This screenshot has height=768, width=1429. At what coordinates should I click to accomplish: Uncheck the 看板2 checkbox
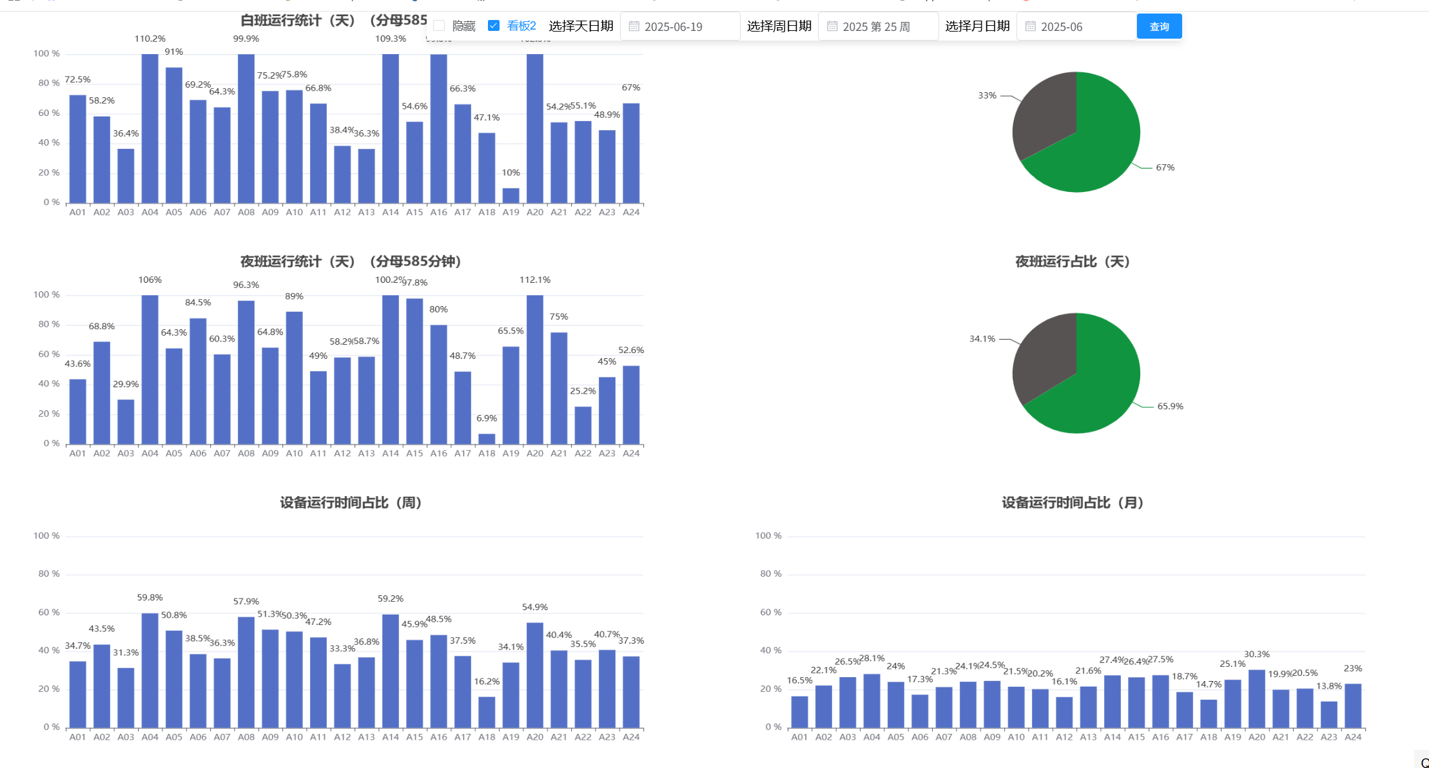494,26
